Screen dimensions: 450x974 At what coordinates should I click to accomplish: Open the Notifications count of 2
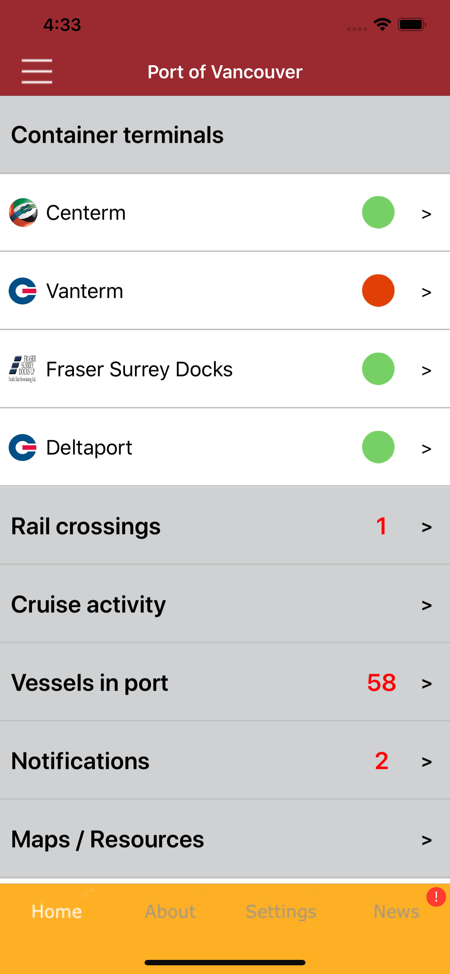(382, 761)
